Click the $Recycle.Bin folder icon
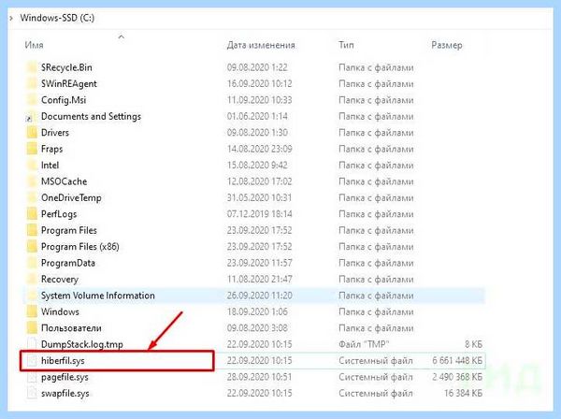 point(32,67)
